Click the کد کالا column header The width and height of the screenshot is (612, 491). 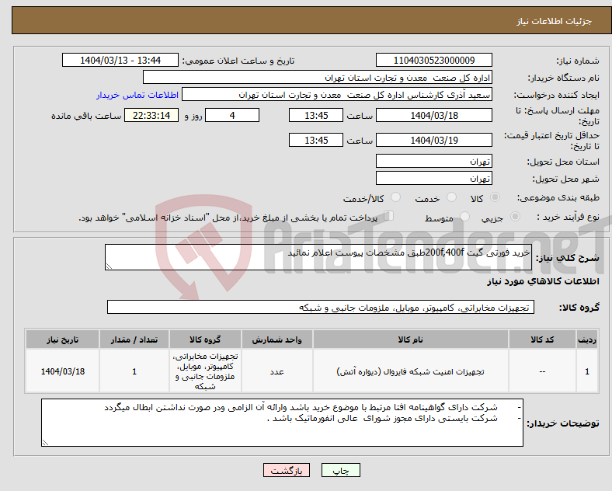pyautogui.click(x=542, y=340)
